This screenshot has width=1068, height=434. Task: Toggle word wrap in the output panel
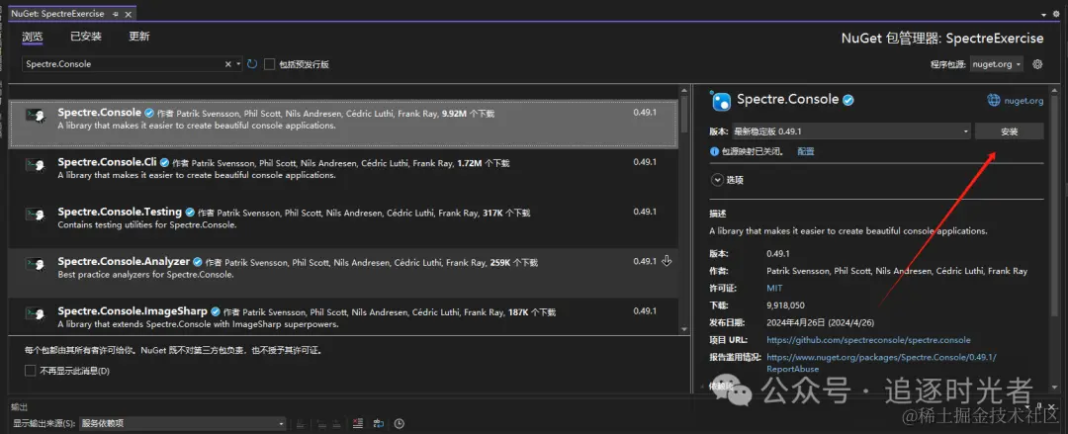pyautogui.click(x=378, y=424)
